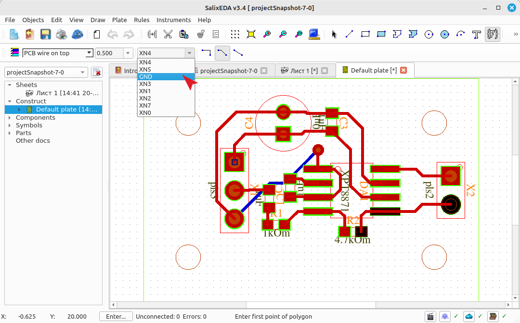Select the arrow pointer tool
This screenshot has height=323, width=520.
click(x=334, y=34)
